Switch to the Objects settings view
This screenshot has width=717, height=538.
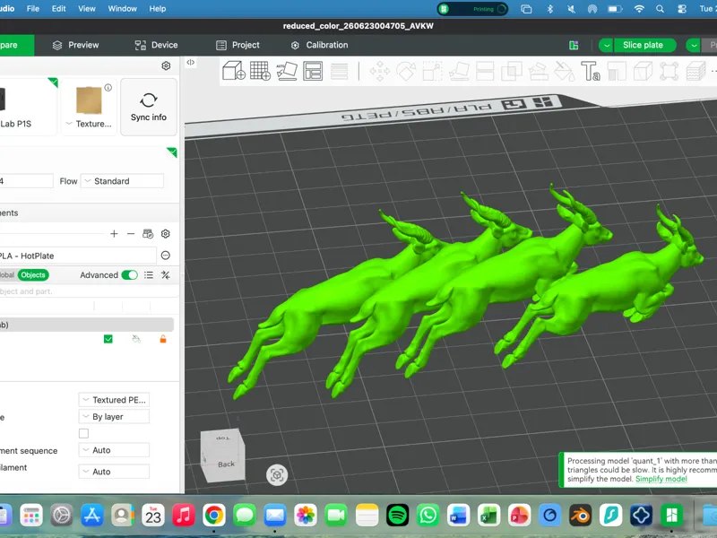pyautogui.click(x=33, y=275)
